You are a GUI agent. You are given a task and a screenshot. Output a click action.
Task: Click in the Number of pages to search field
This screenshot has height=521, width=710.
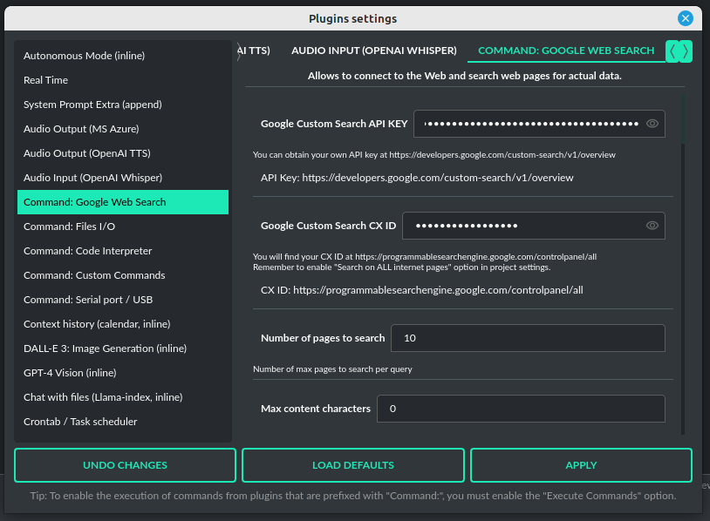528,338
